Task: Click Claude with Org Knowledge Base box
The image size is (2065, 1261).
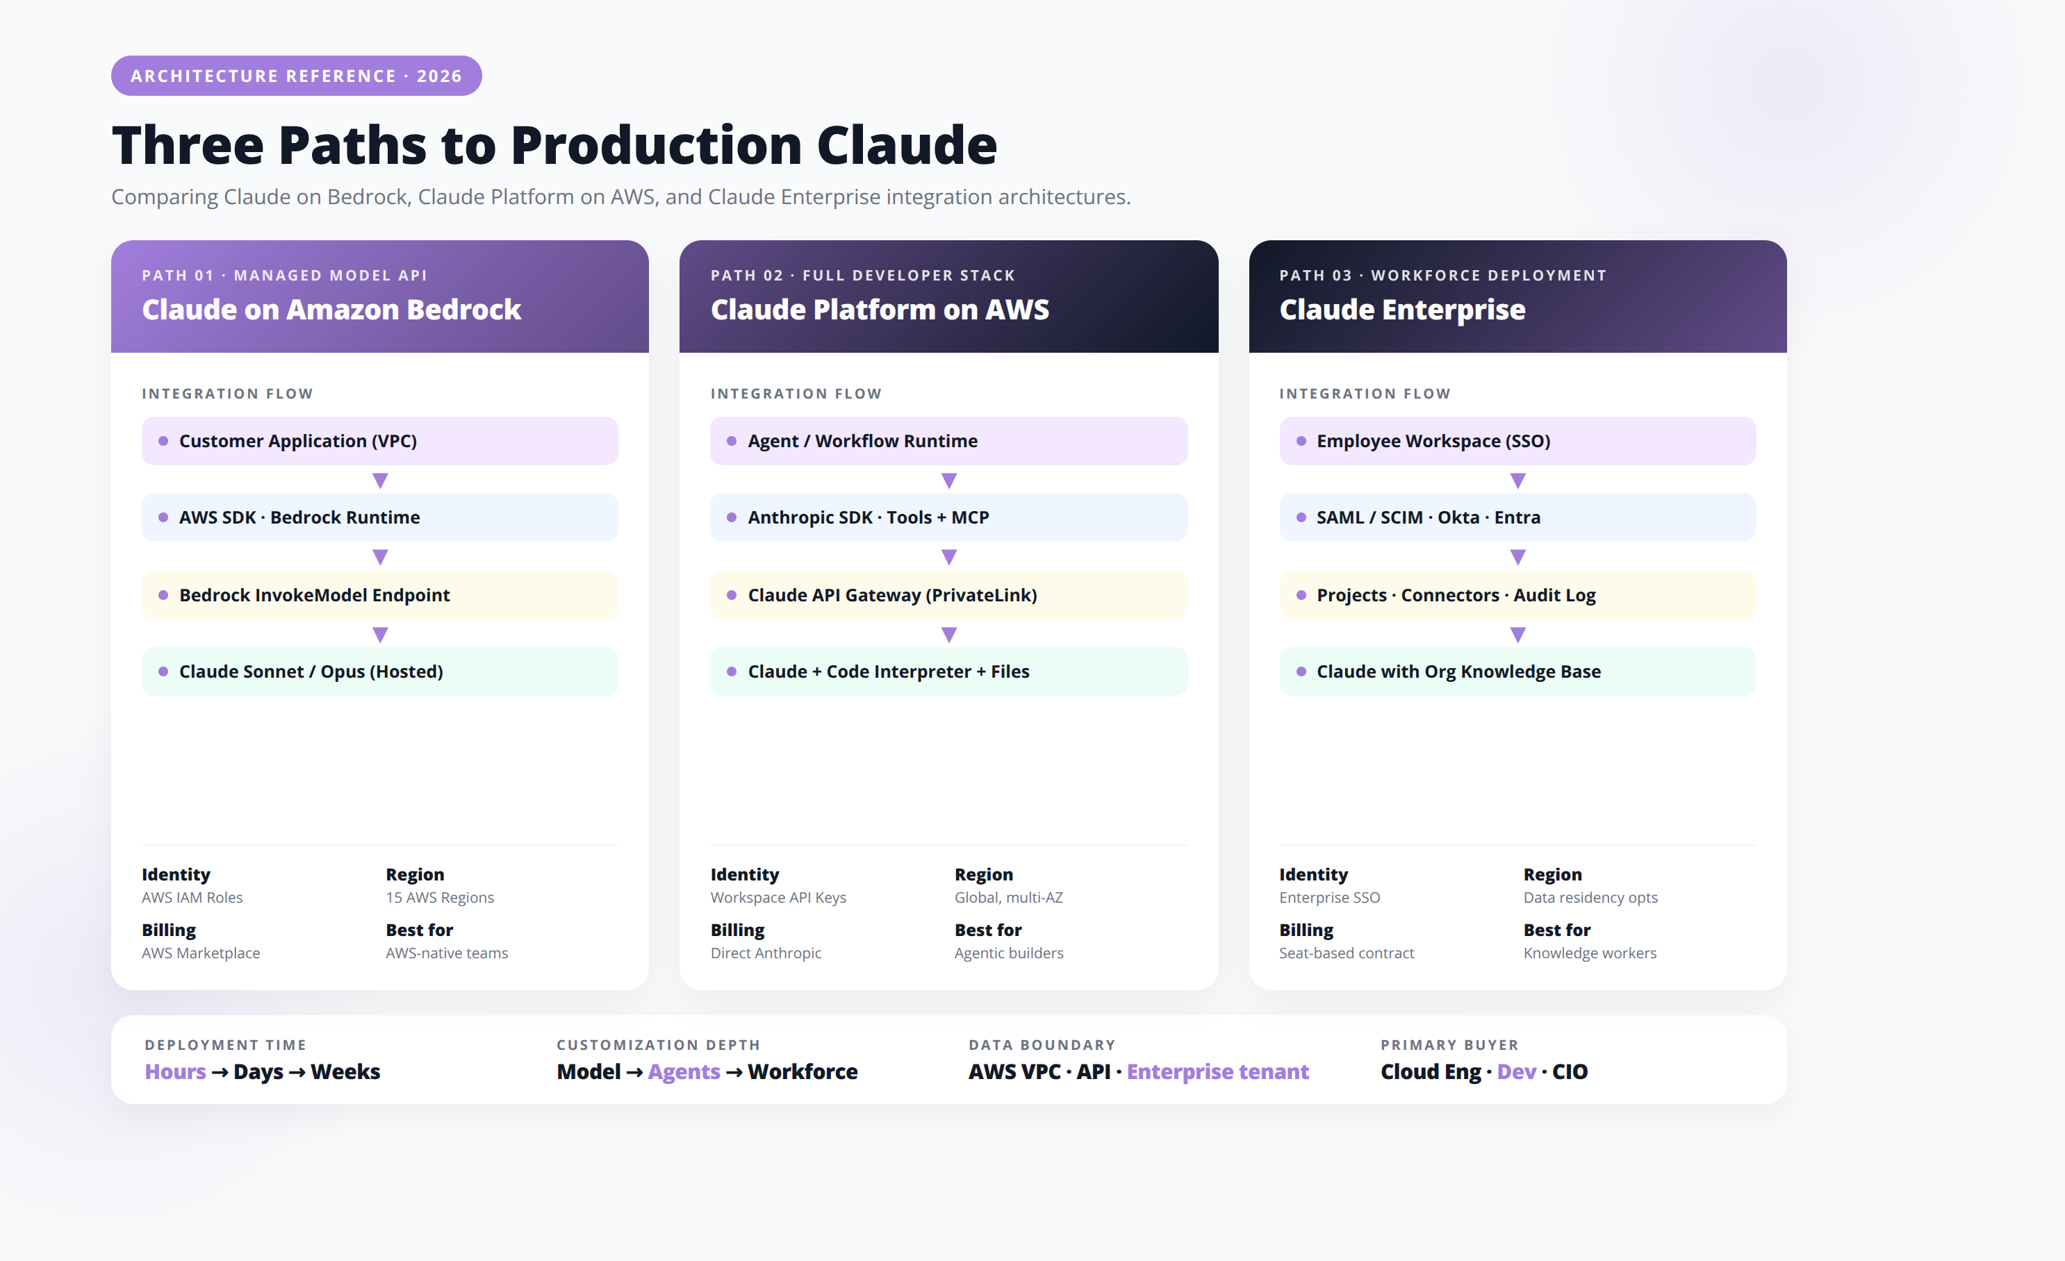Action: point(1517,671)
